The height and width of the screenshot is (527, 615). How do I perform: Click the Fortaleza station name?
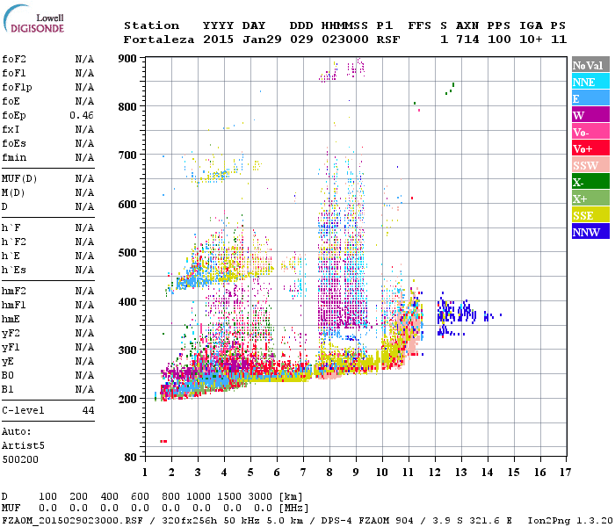coord(159,40)
